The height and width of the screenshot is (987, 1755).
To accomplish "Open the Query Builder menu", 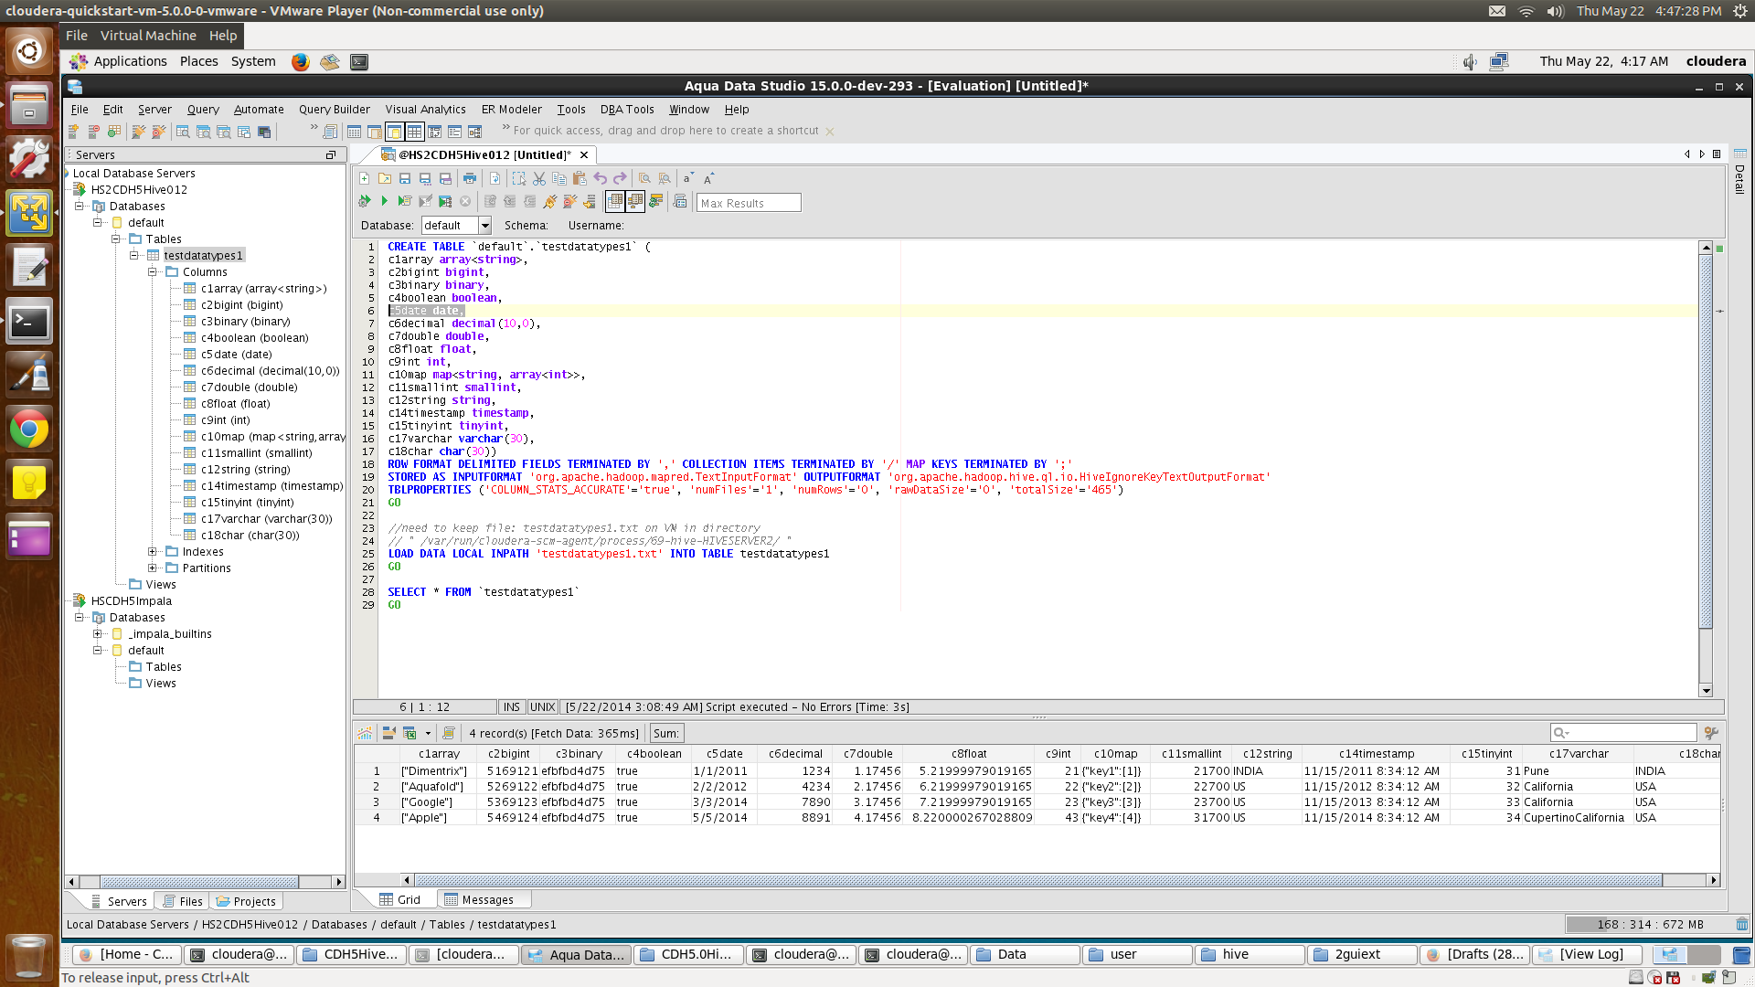I will point(334,109).
